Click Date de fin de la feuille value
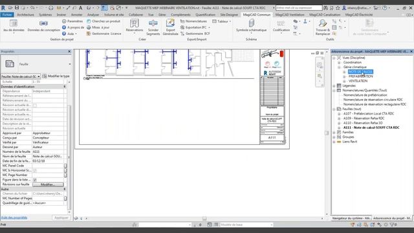This screenshot has width=414, height=233. click(48, 161)
